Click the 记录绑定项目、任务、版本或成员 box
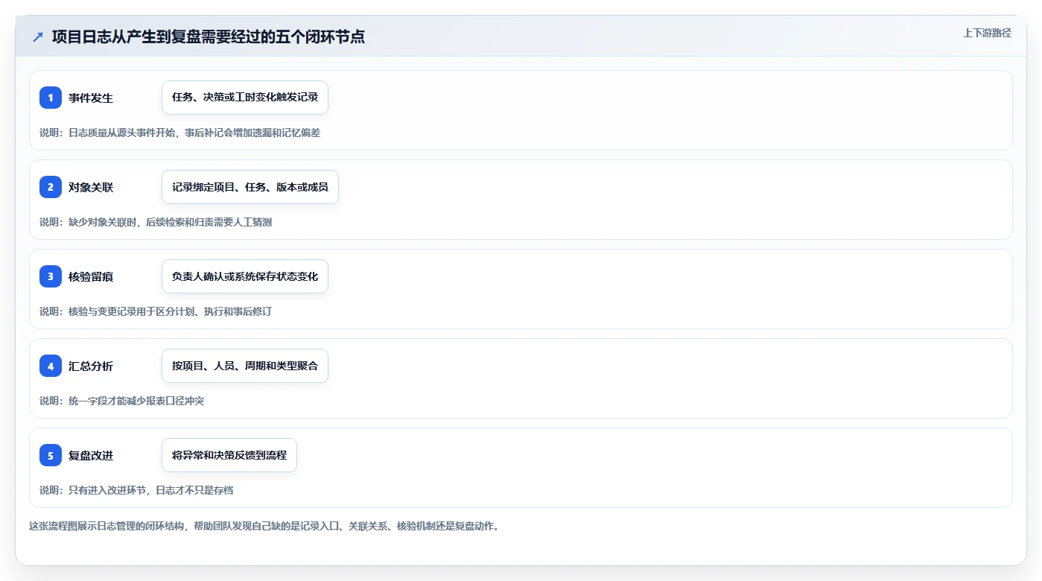1042x581 pixels. pos(250,187)
